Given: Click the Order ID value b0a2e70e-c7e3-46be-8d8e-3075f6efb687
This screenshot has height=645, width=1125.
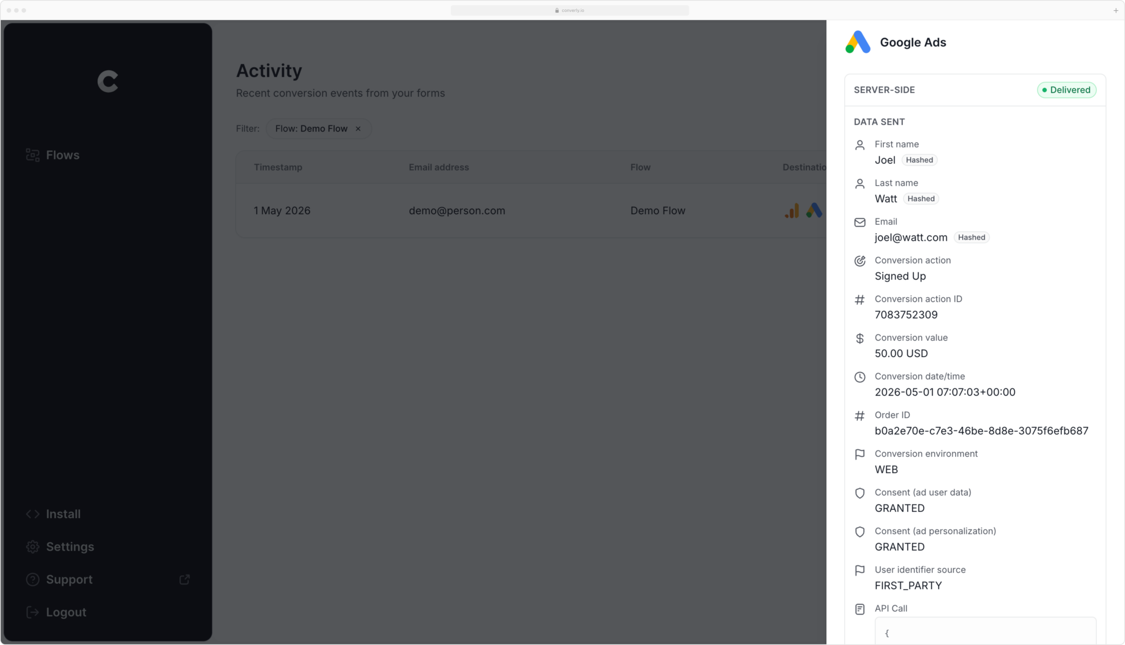Looking at the screenshot, I should [981, 431].
